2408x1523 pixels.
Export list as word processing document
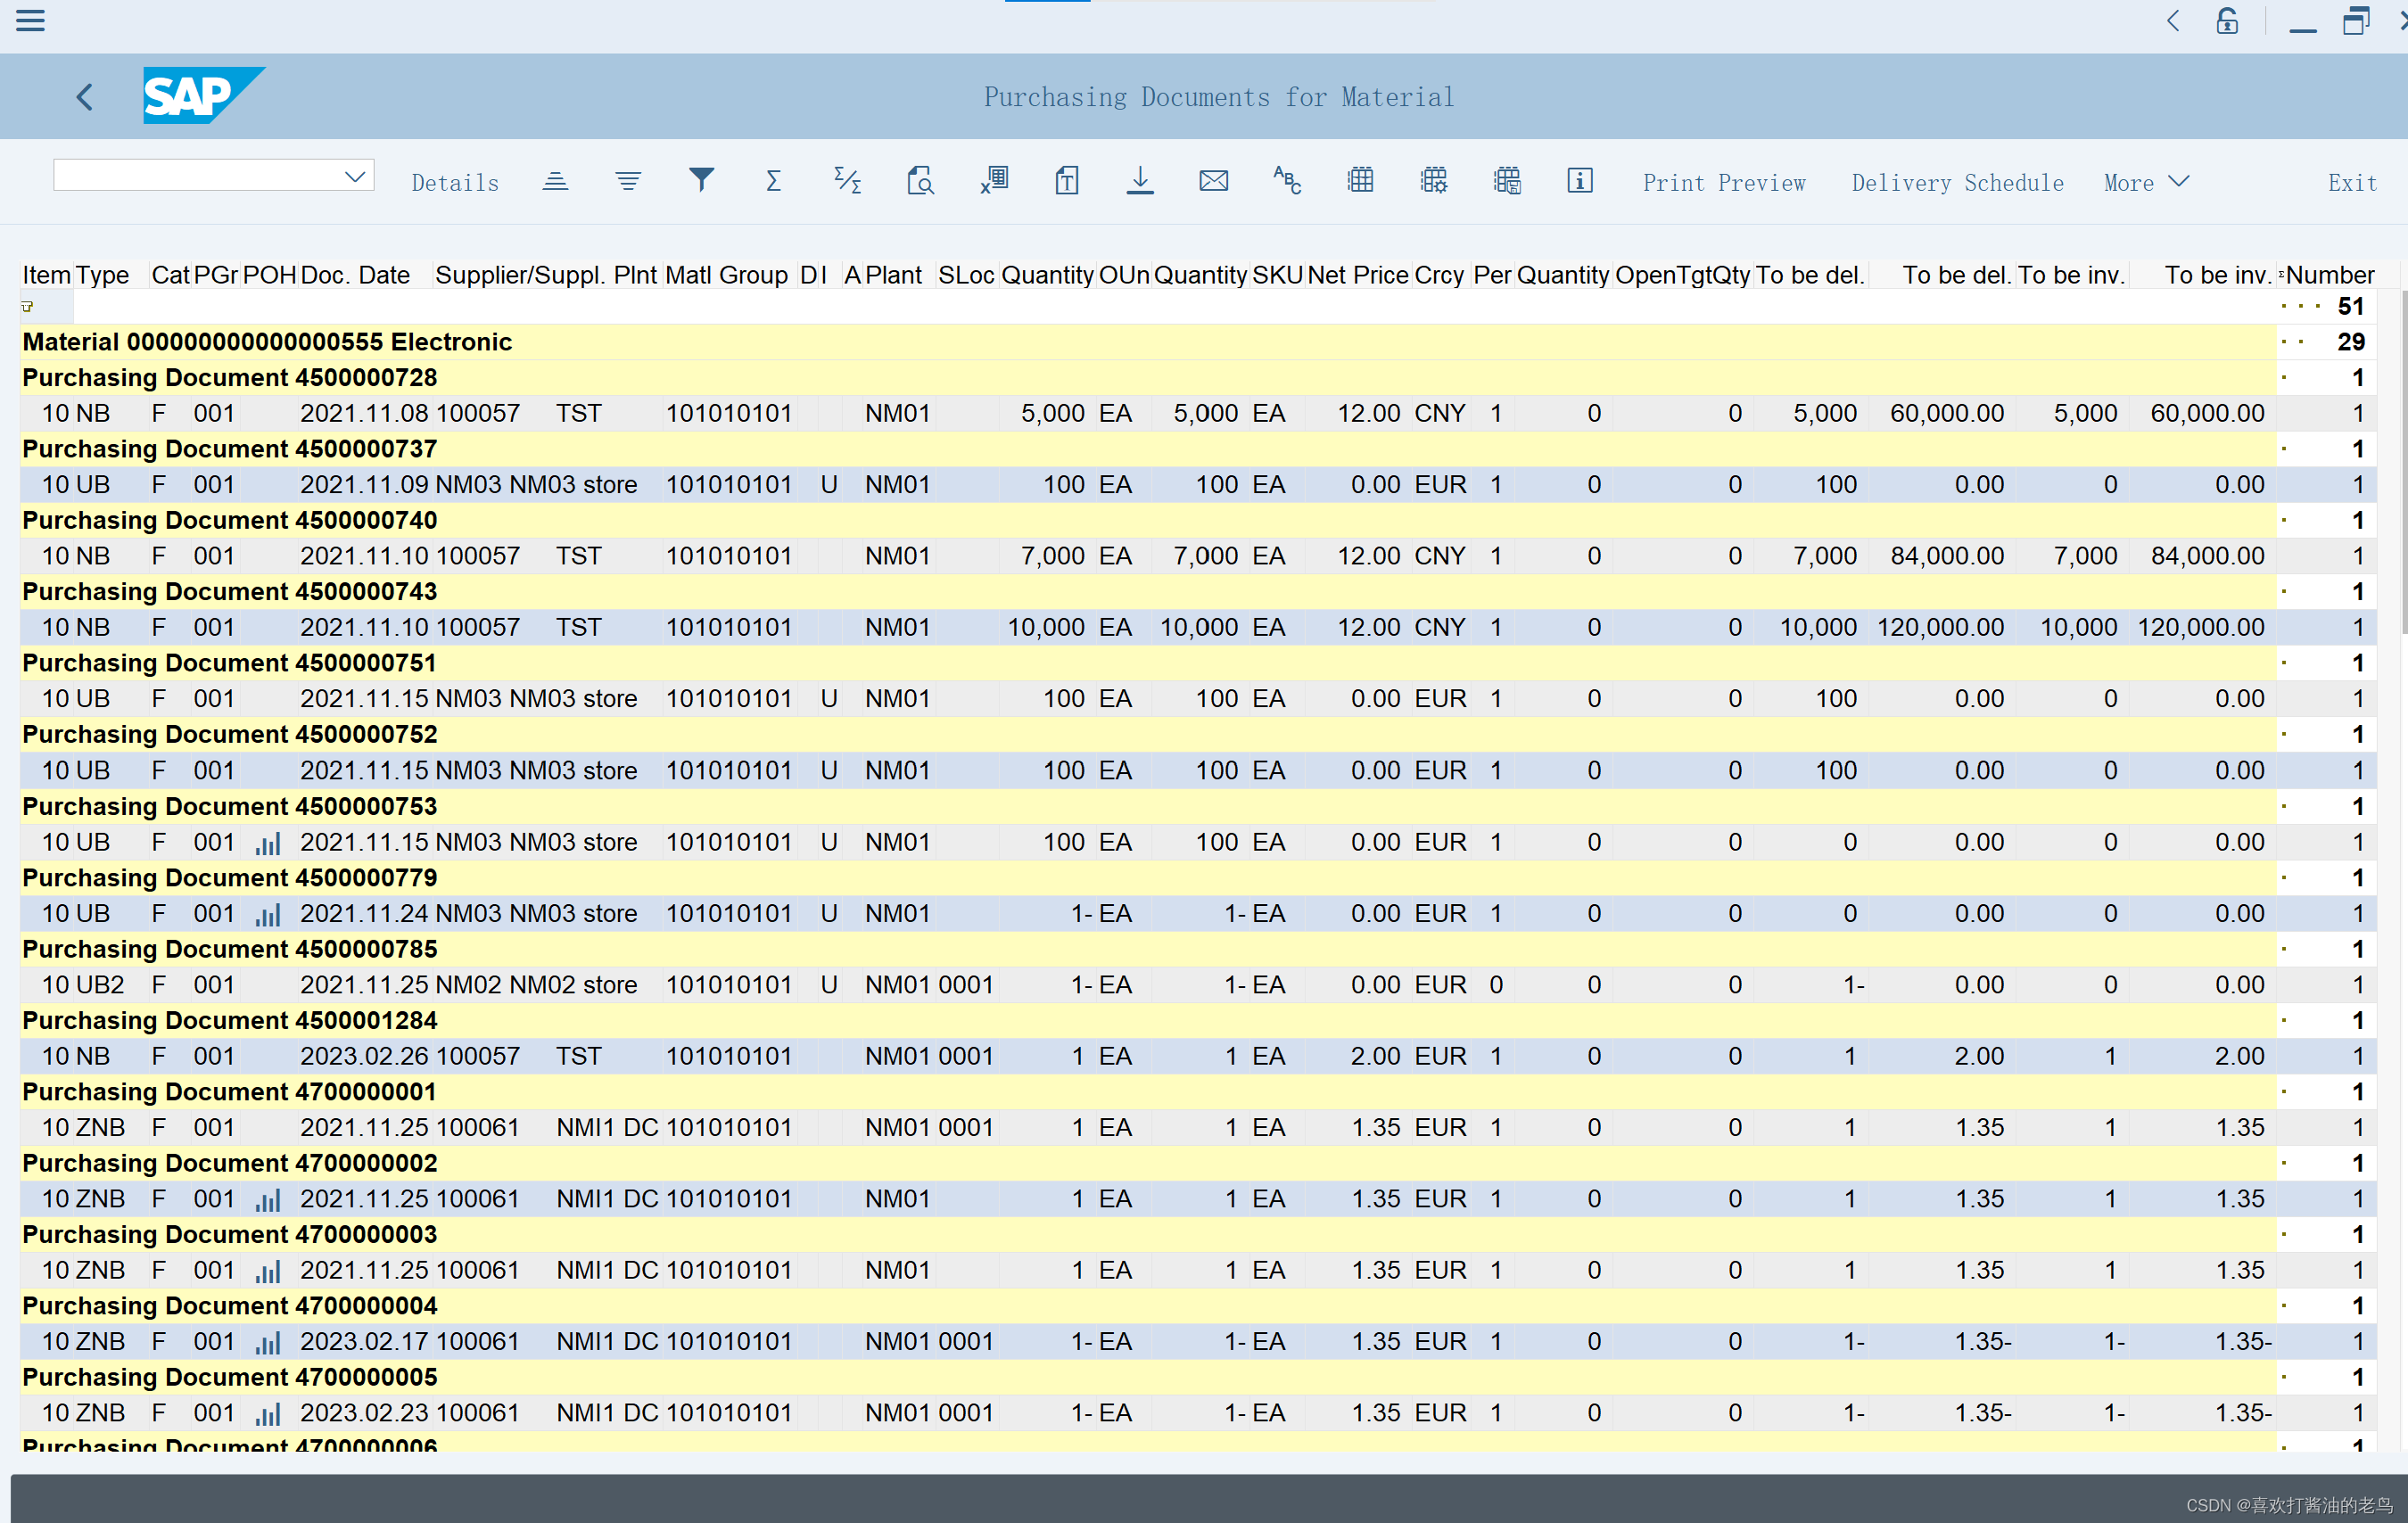pos(1066,181)
